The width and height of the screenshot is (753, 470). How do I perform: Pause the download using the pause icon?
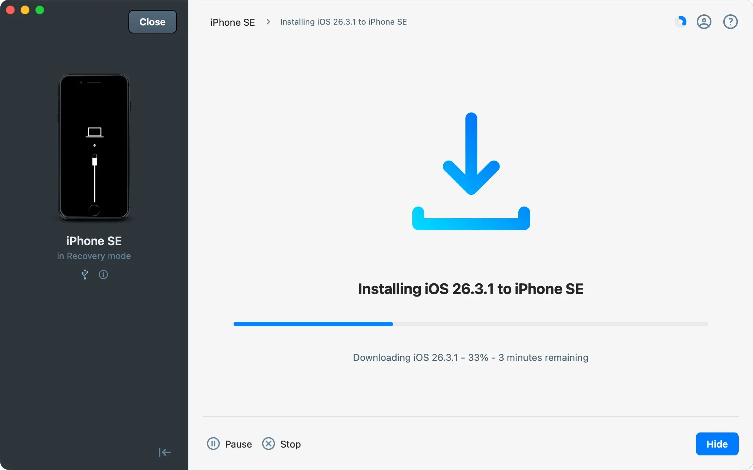point(214,444)
